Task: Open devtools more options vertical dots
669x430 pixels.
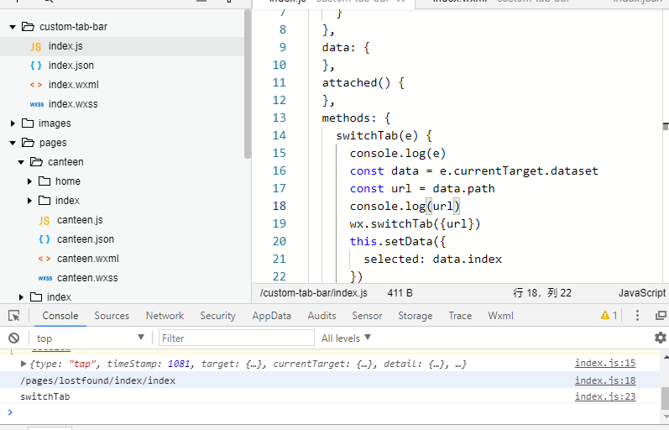Action: click(x=637, y=316)
